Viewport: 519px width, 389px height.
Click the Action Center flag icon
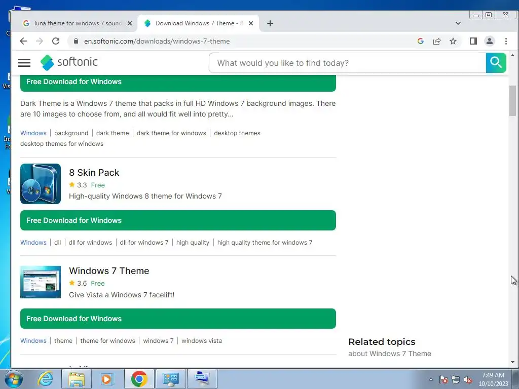tap(443, 379)
